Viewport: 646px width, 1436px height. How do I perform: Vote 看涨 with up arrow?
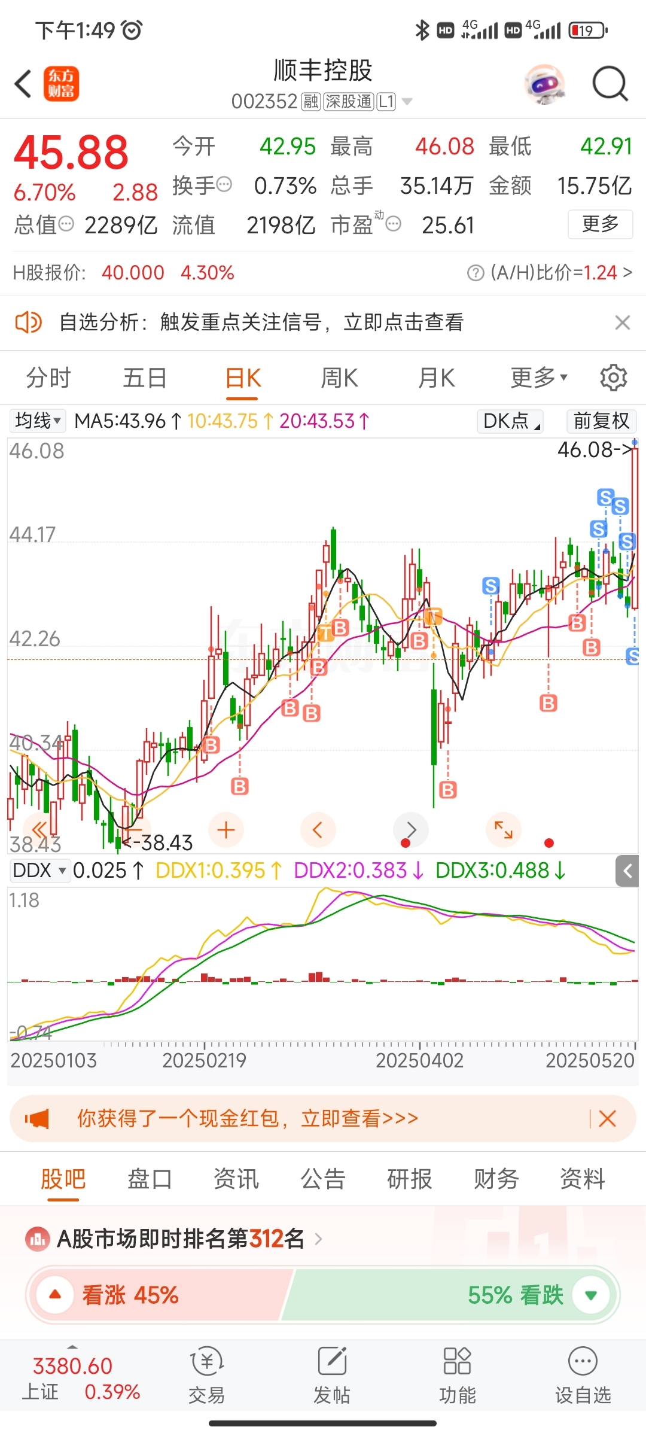click(55, 1295)
